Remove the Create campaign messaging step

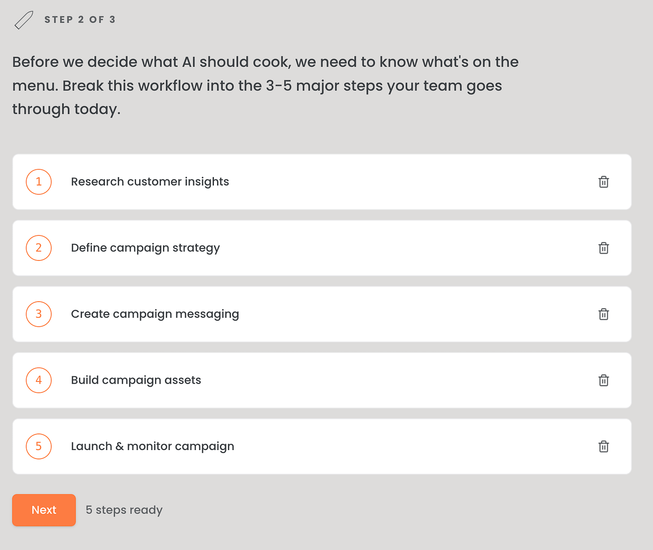point(604,314)
